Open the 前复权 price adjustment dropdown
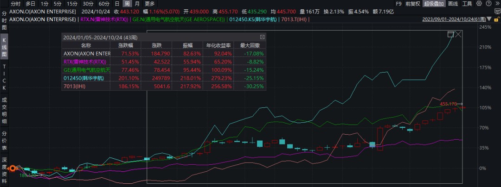This screenshot has width=501, height=187. [x=413, y=4]
